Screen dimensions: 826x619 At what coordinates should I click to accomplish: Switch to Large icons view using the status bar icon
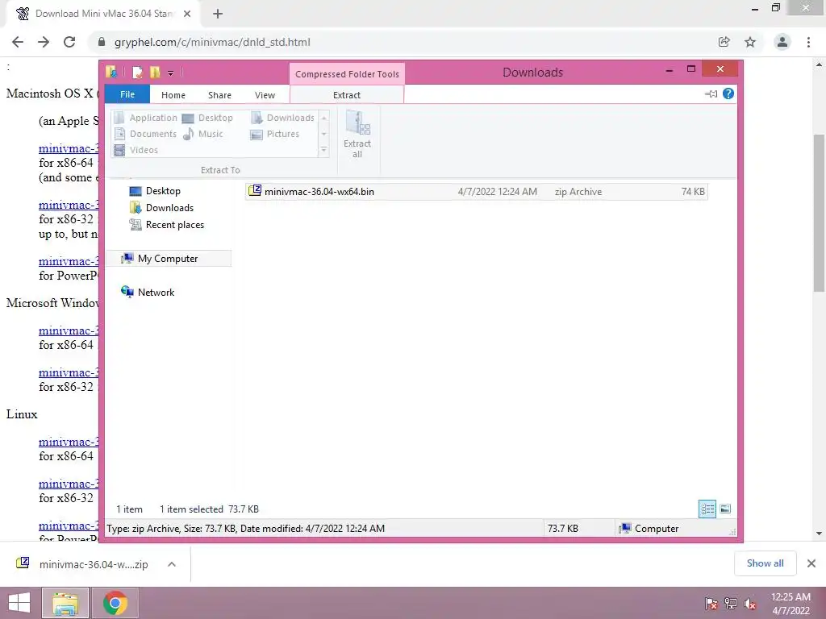725,509
